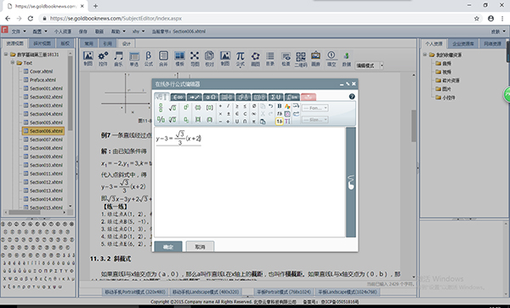Open formula editor help question mark
The image size is (510, 308).
point(352,97)
